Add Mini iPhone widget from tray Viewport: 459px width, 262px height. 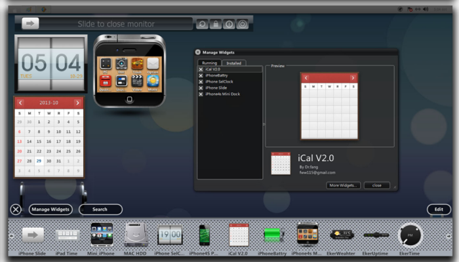pyautogui.click(x=102, y=234)
